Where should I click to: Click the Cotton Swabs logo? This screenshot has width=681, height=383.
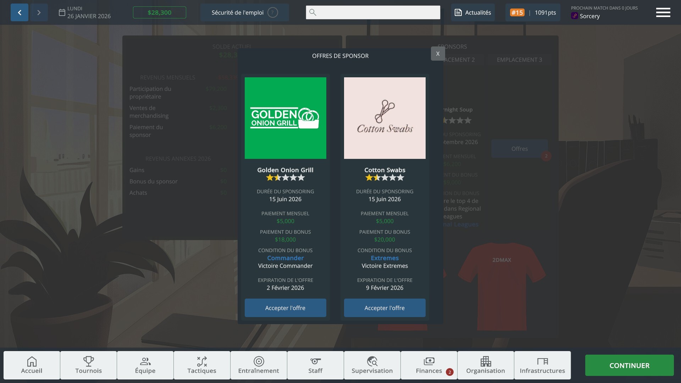[x=385, y=118]
